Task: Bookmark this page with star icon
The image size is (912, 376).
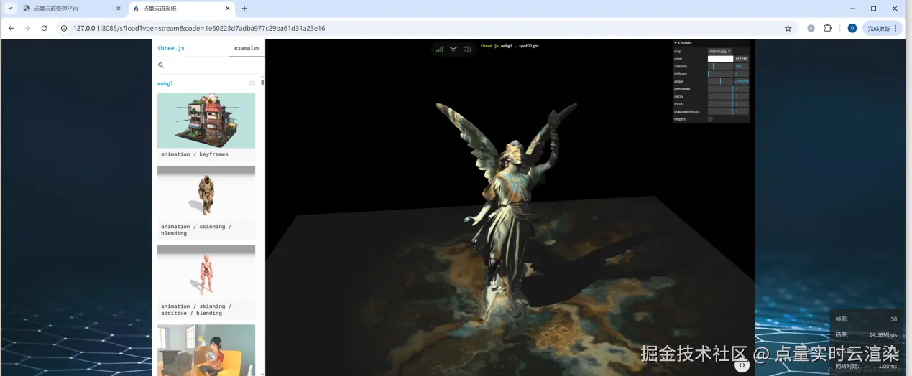Action: click(788, 28)
